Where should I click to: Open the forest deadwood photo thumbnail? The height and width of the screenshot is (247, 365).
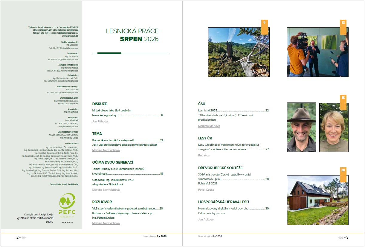(239, 52)
